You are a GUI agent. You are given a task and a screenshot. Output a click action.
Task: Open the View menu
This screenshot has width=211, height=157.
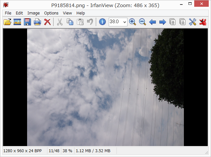(67, 13)
